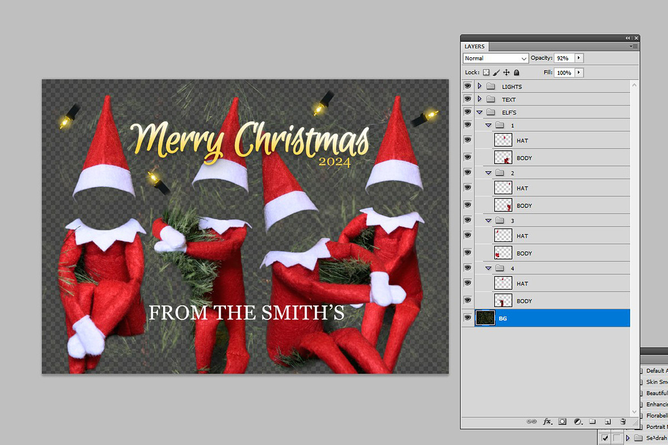Hide the BODY layer in group 2
The width and height of the screenshot is (668, 445).
pyautogui.click(x=468, y=205)
